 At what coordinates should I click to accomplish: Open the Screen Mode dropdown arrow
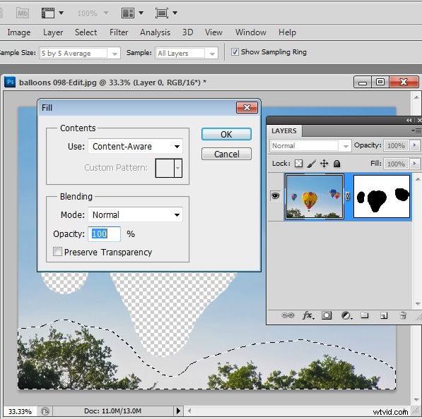click(175, 13)
